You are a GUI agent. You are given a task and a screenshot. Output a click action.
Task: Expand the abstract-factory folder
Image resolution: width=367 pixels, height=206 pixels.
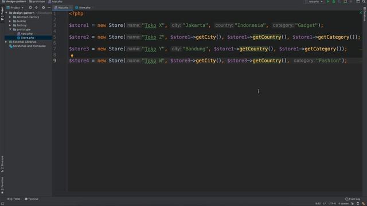click(x=10, y=17)
